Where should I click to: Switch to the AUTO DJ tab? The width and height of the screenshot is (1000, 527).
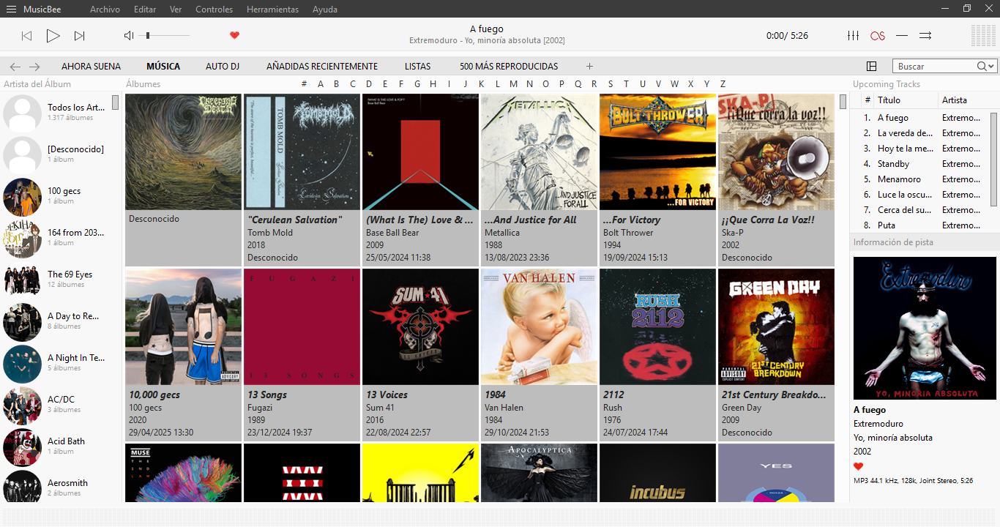pyautogui.click(x=223, y=66)
